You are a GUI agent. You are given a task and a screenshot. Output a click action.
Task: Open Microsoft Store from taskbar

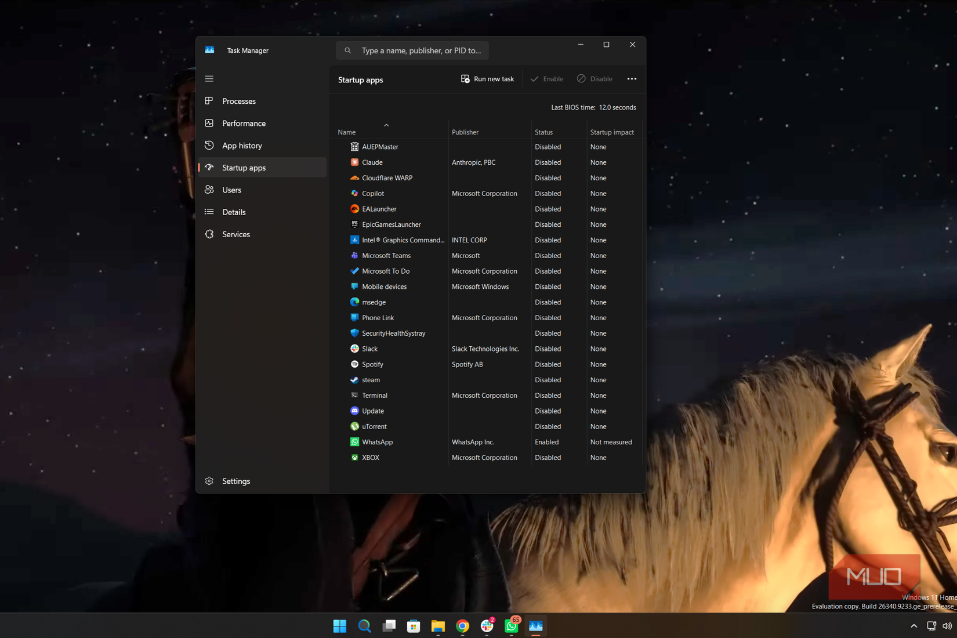[414, 626]
